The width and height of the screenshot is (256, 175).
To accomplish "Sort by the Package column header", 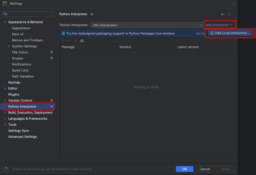I will coord(89,47).
